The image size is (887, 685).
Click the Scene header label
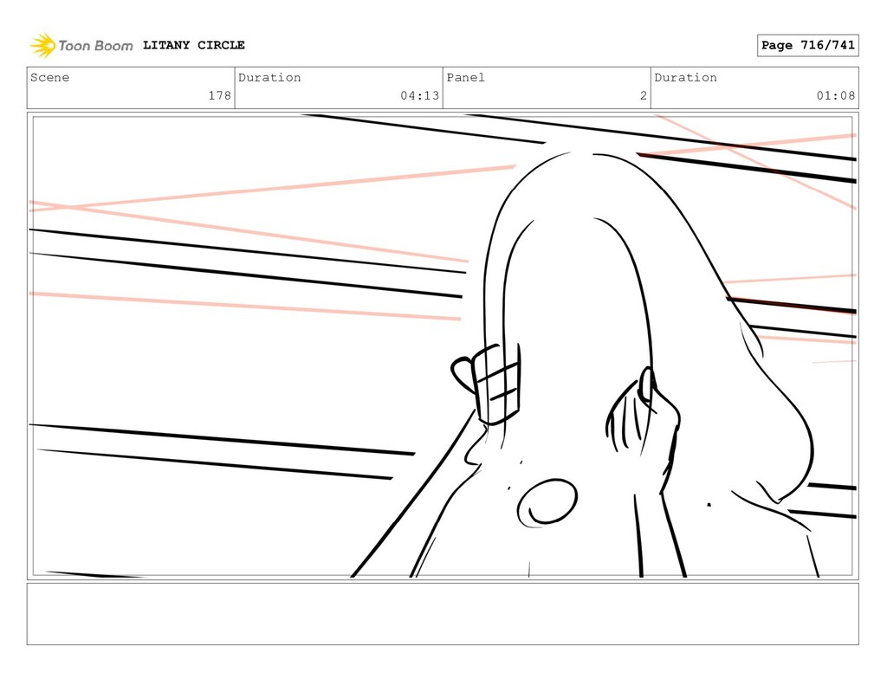tap(49, 77)
